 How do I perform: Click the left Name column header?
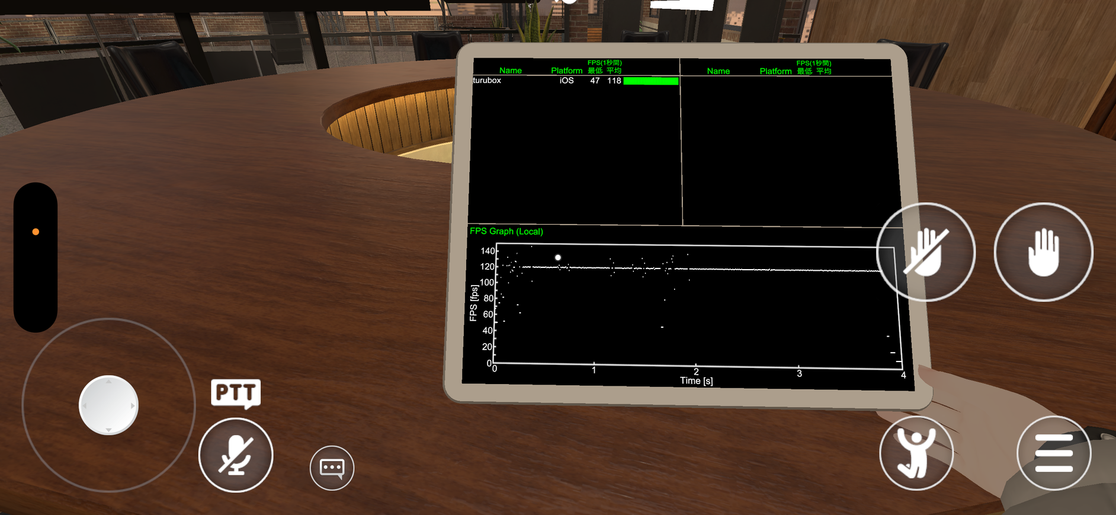tap(510, 71)
